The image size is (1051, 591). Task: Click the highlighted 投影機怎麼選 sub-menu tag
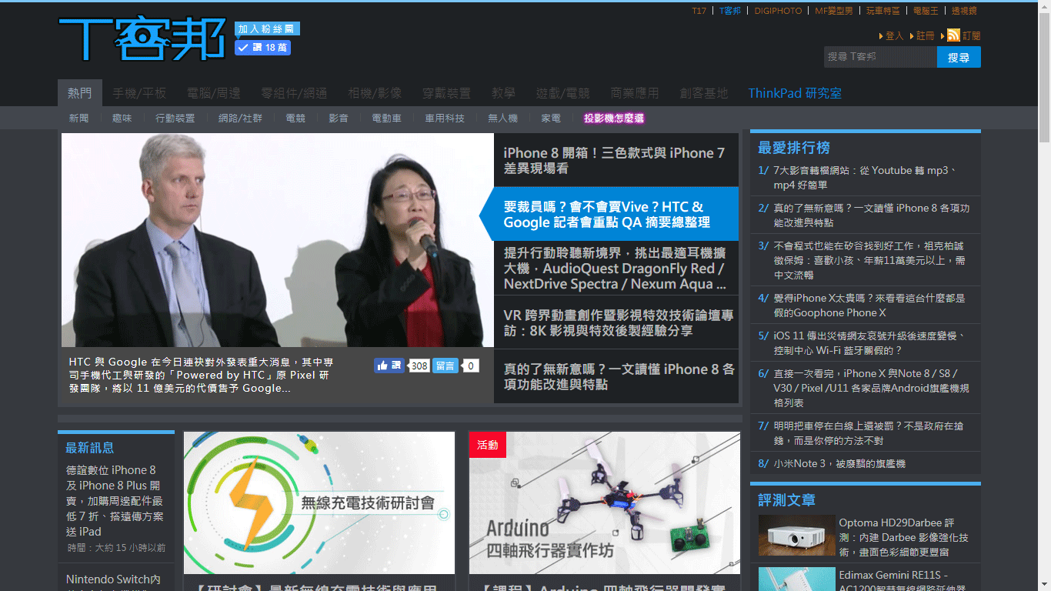coord(614,119)
